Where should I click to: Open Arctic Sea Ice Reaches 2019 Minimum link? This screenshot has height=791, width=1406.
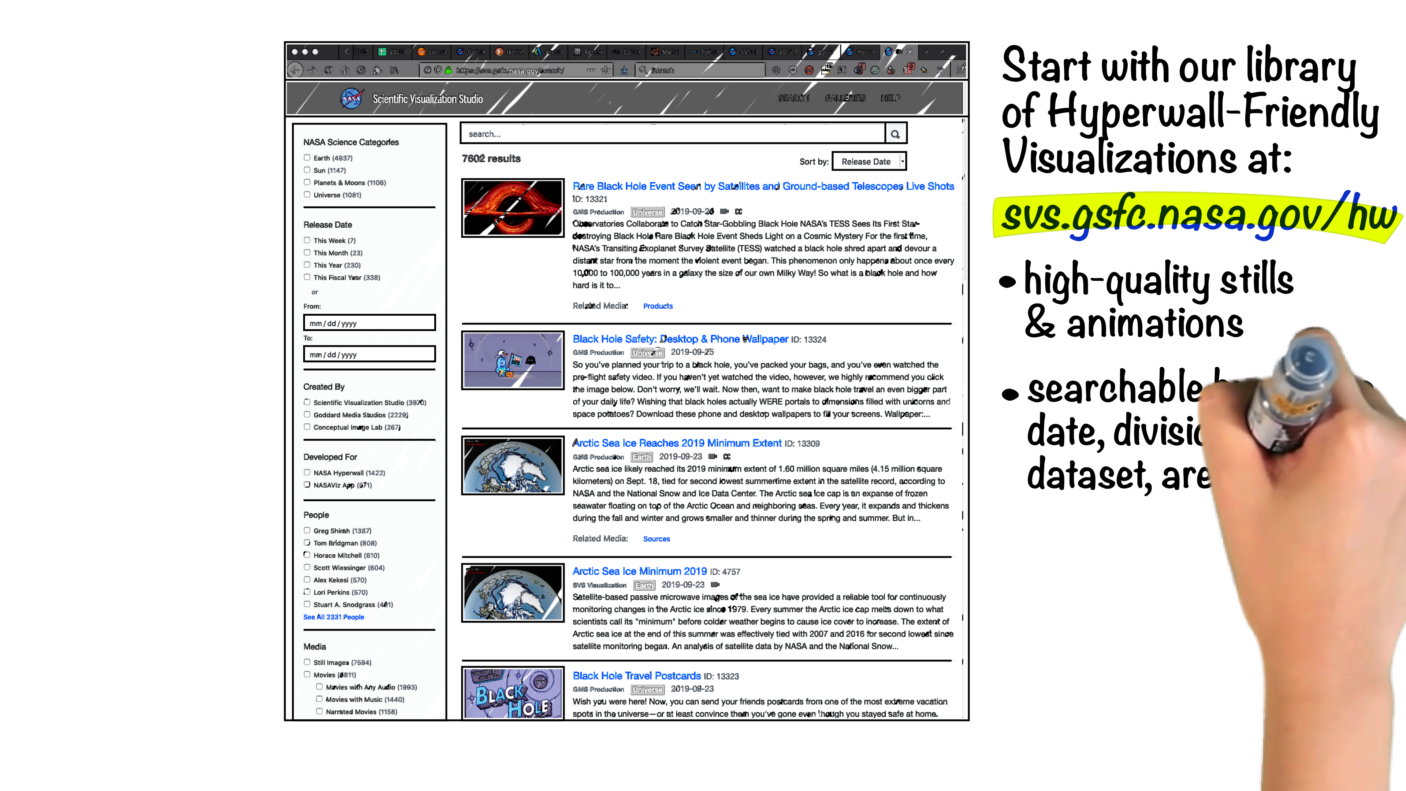(677, 443)
